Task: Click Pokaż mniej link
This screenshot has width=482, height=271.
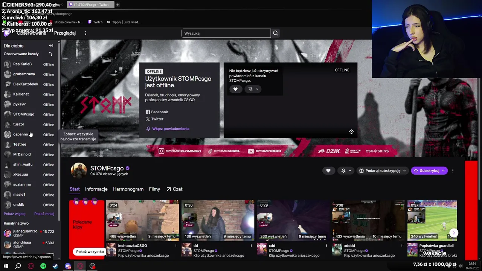Action: point(44,214)
